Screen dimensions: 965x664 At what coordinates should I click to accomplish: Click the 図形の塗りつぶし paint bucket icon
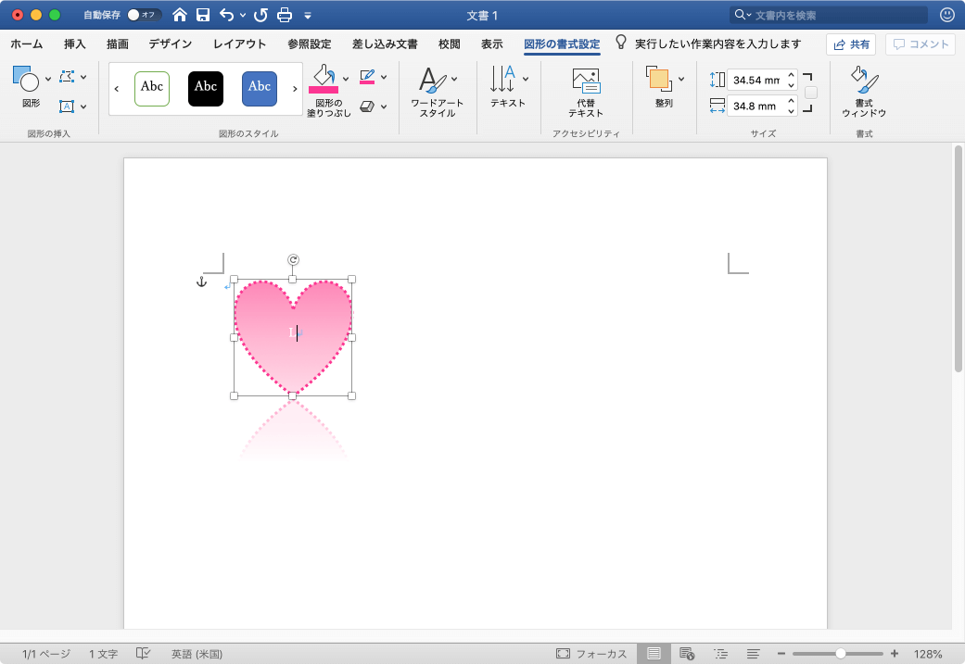[324, 76]
